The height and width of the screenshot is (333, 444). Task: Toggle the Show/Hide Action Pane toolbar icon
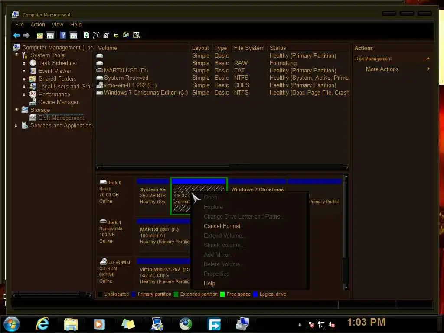pyautogui.click(x=74, y=36)
